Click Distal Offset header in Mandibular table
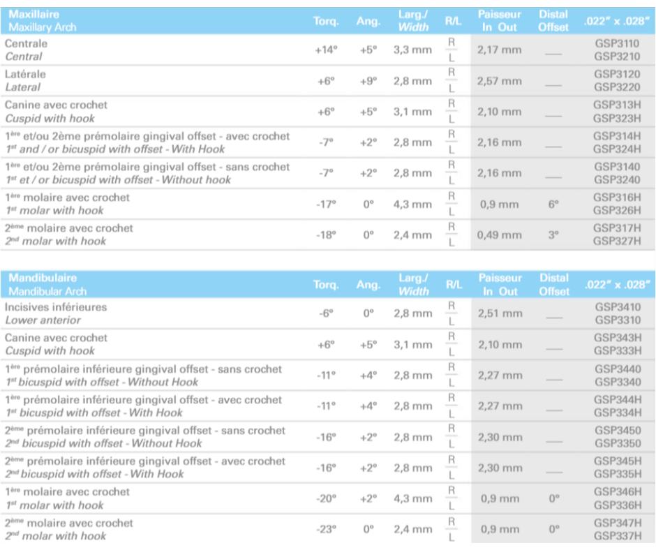Screen dimensions: 656x550 click(553, 284)
